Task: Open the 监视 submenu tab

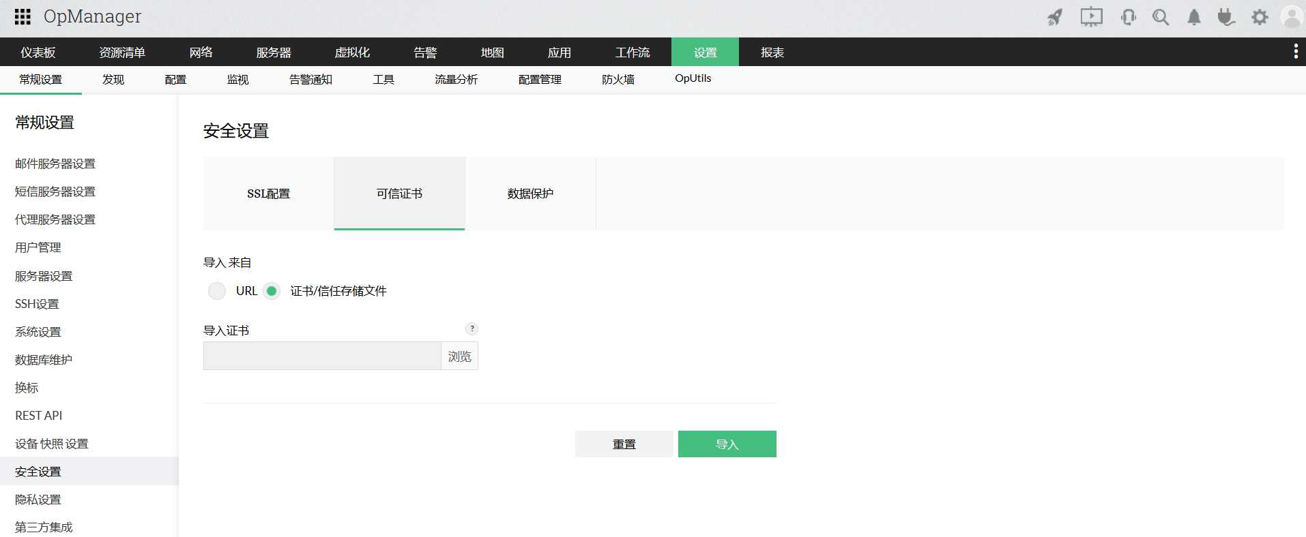Action: [x=237, y=80]
